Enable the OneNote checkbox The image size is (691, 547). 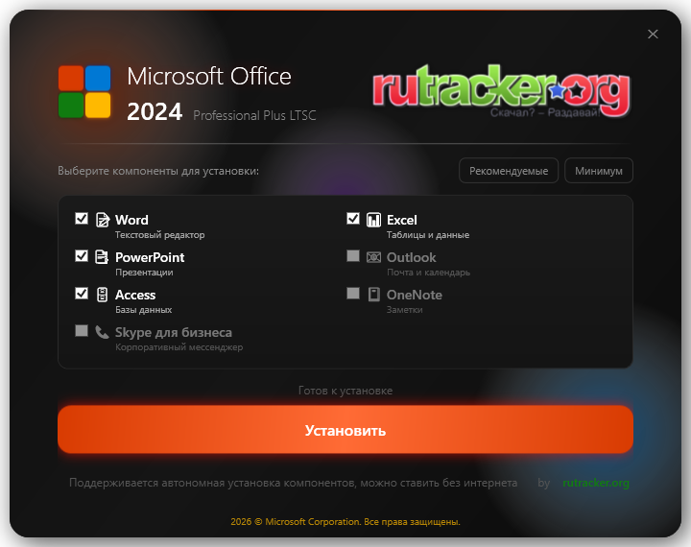[x=353, y=294]
